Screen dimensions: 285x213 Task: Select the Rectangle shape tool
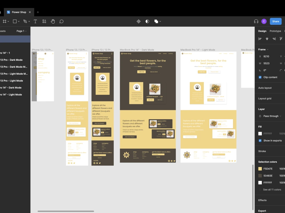tap(15, 21)
